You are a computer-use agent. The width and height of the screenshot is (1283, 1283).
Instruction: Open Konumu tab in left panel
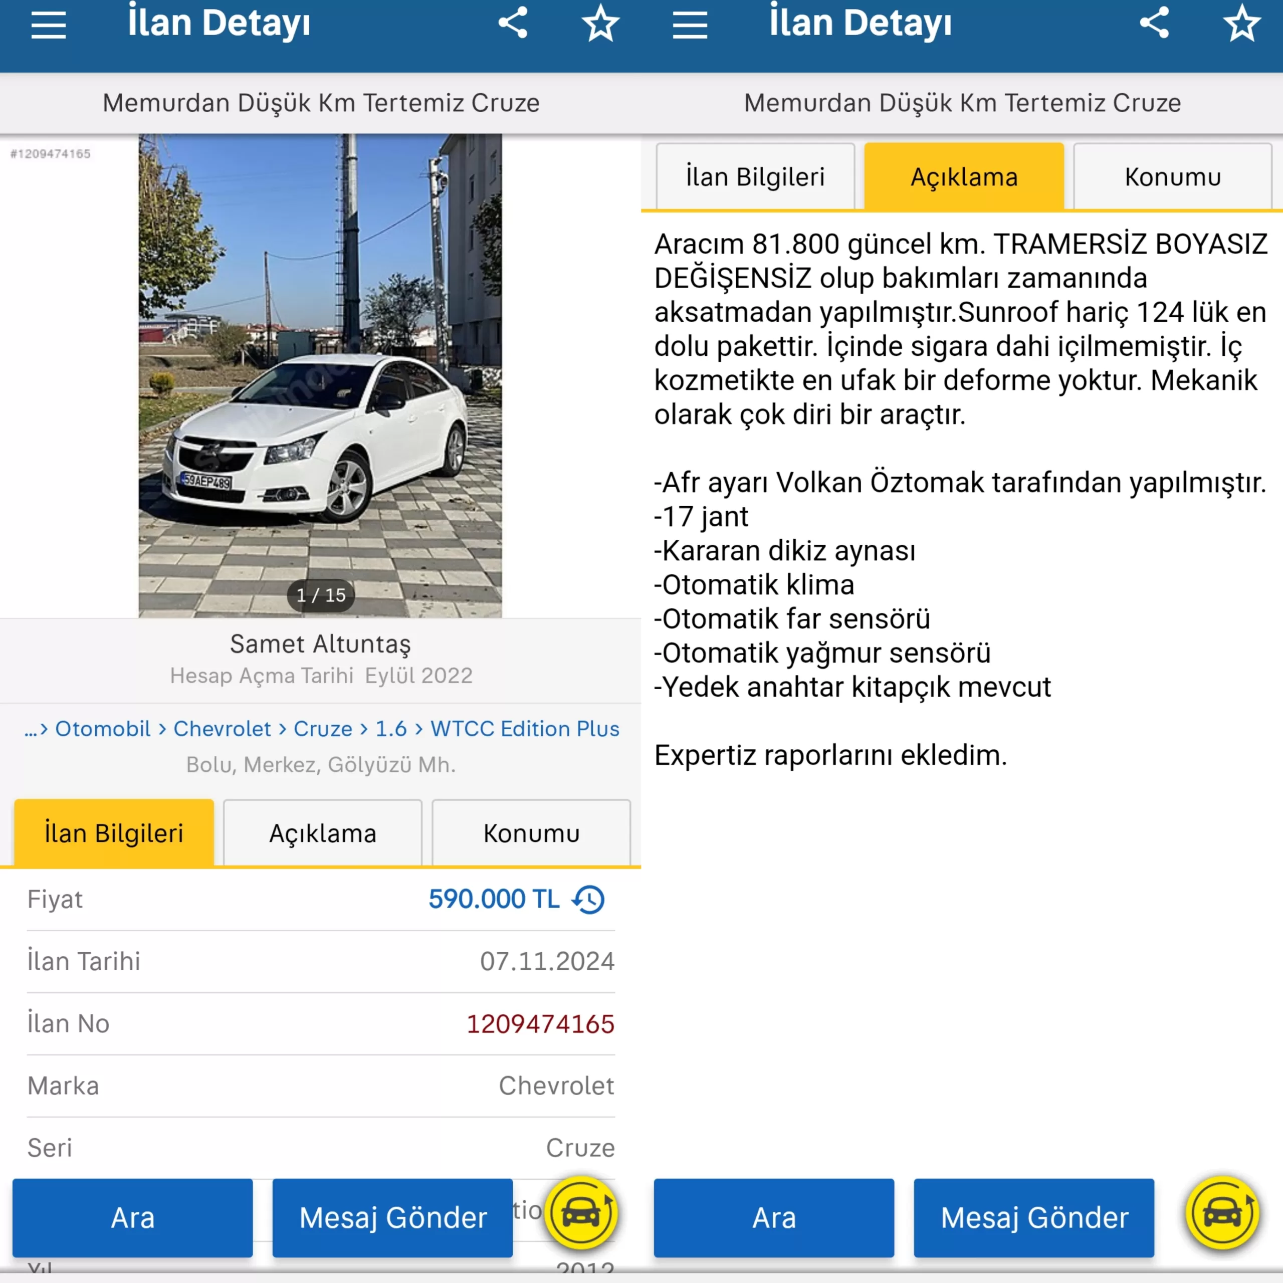pyautogui.click(x=531, y=833)
